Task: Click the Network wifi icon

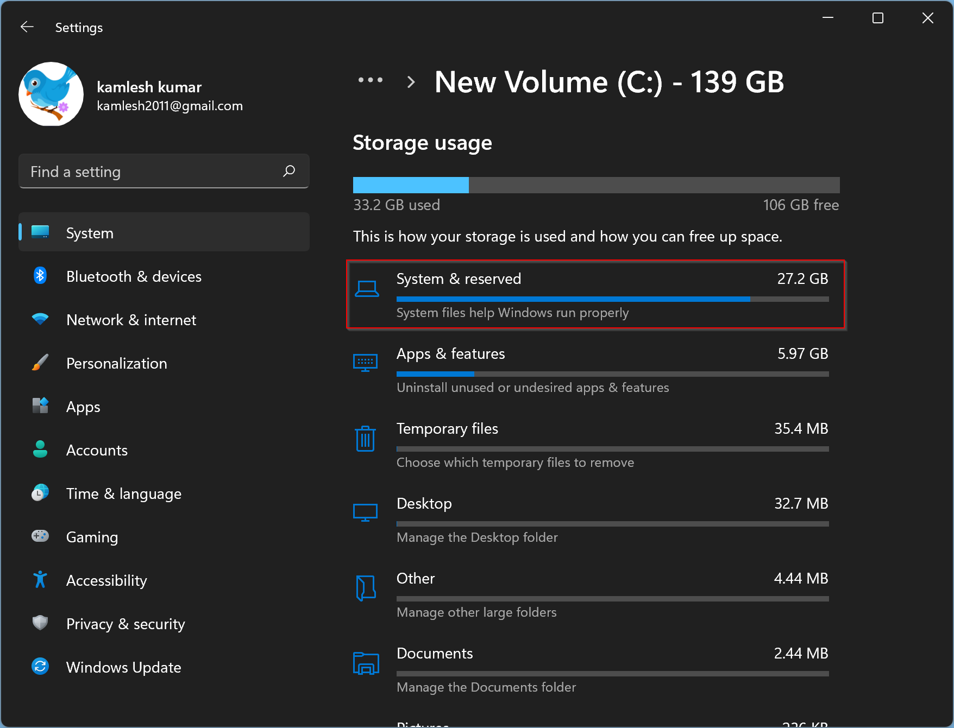Action: (x=40, y=319)
